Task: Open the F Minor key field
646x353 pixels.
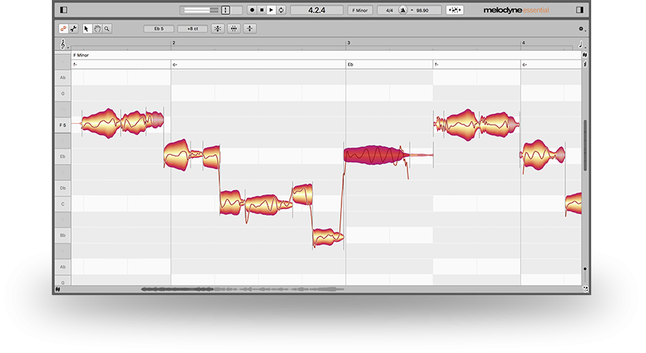Action: tap(359, 10)
